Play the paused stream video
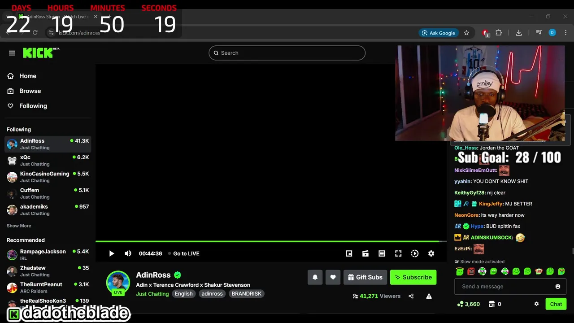Image resolution: width=574 pixels, height=323 pixels. coord(112,253)
